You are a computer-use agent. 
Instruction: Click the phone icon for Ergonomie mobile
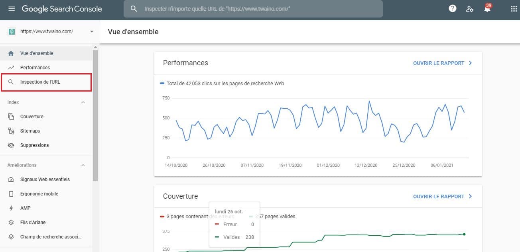click(11, 194)
